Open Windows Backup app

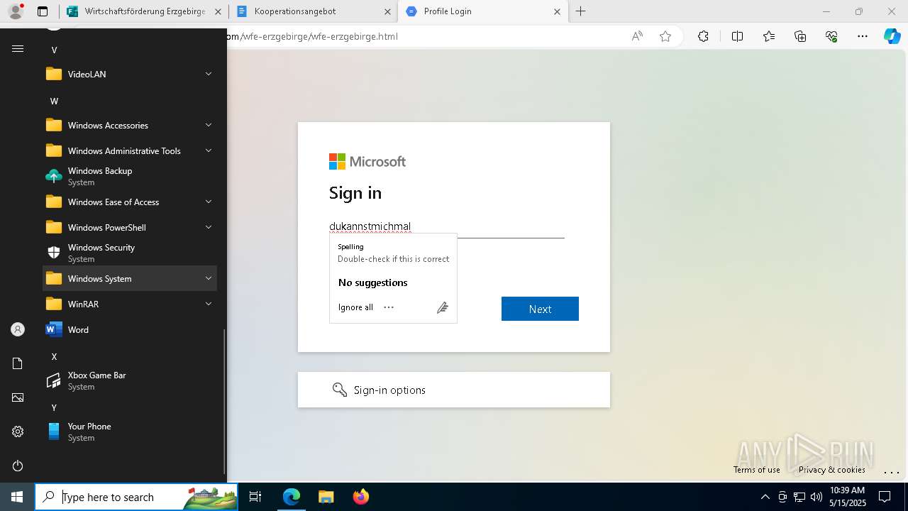coord(130,176)
